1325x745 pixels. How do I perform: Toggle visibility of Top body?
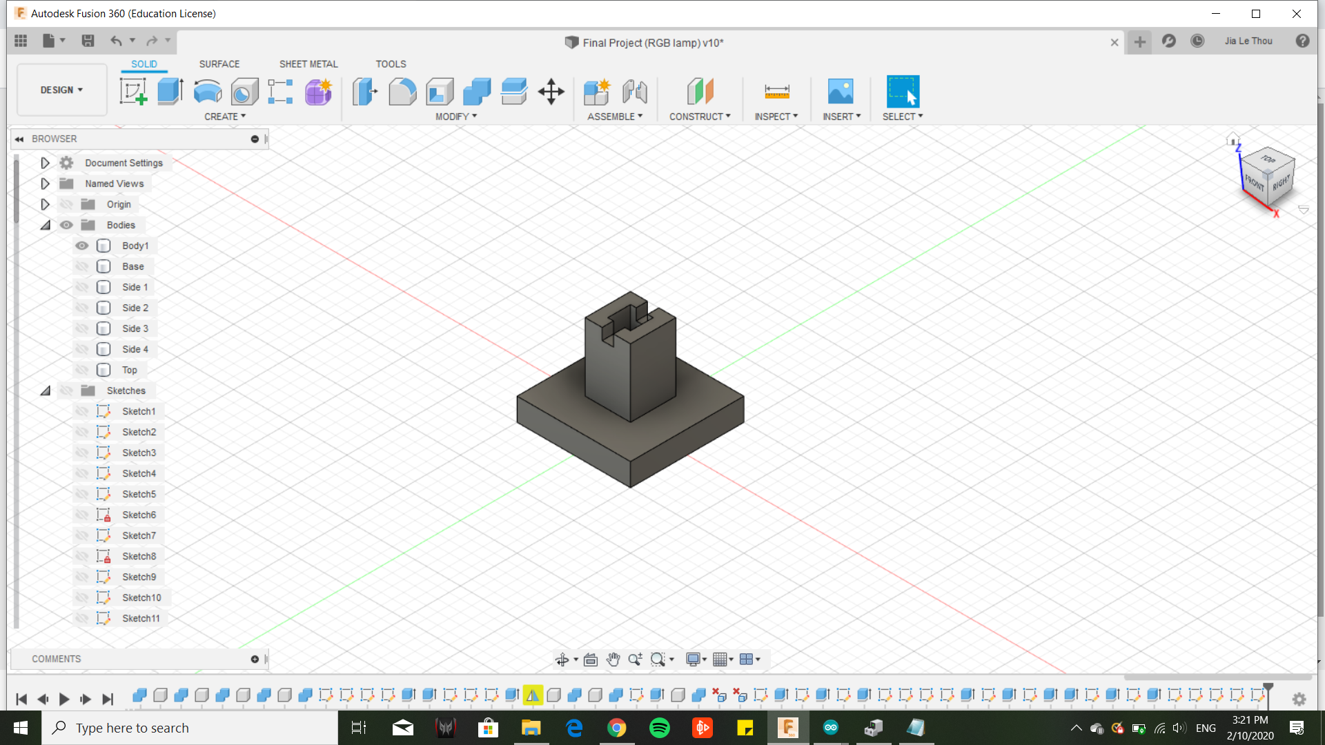(x=82, y=369)
